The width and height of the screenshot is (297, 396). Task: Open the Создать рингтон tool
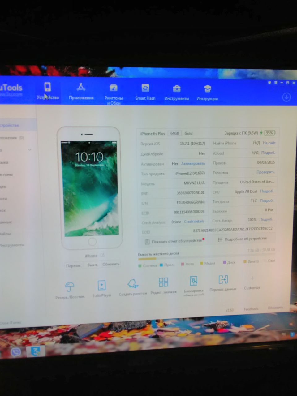[x=133, y=287]
